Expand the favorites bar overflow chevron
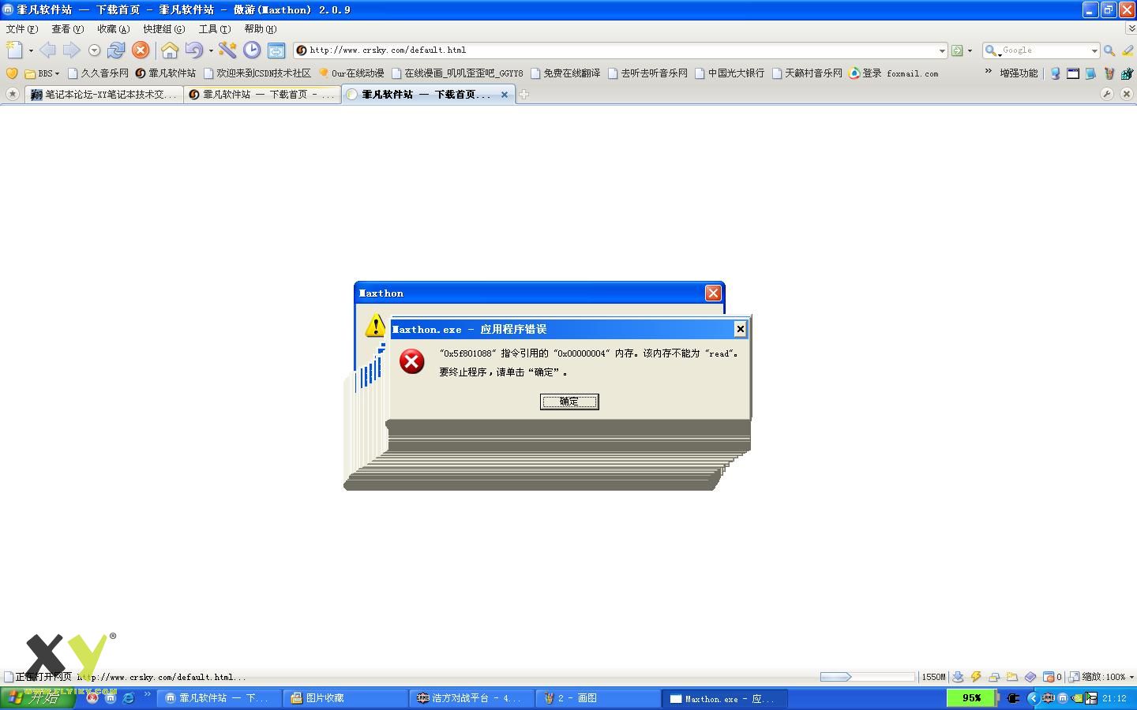1137x710 pixels. (988, 72)
